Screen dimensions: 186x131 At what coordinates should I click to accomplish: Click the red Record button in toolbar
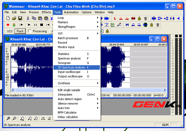(x=8, y=25)
